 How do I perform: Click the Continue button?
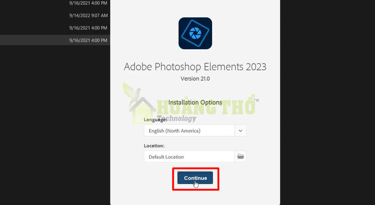195,178
